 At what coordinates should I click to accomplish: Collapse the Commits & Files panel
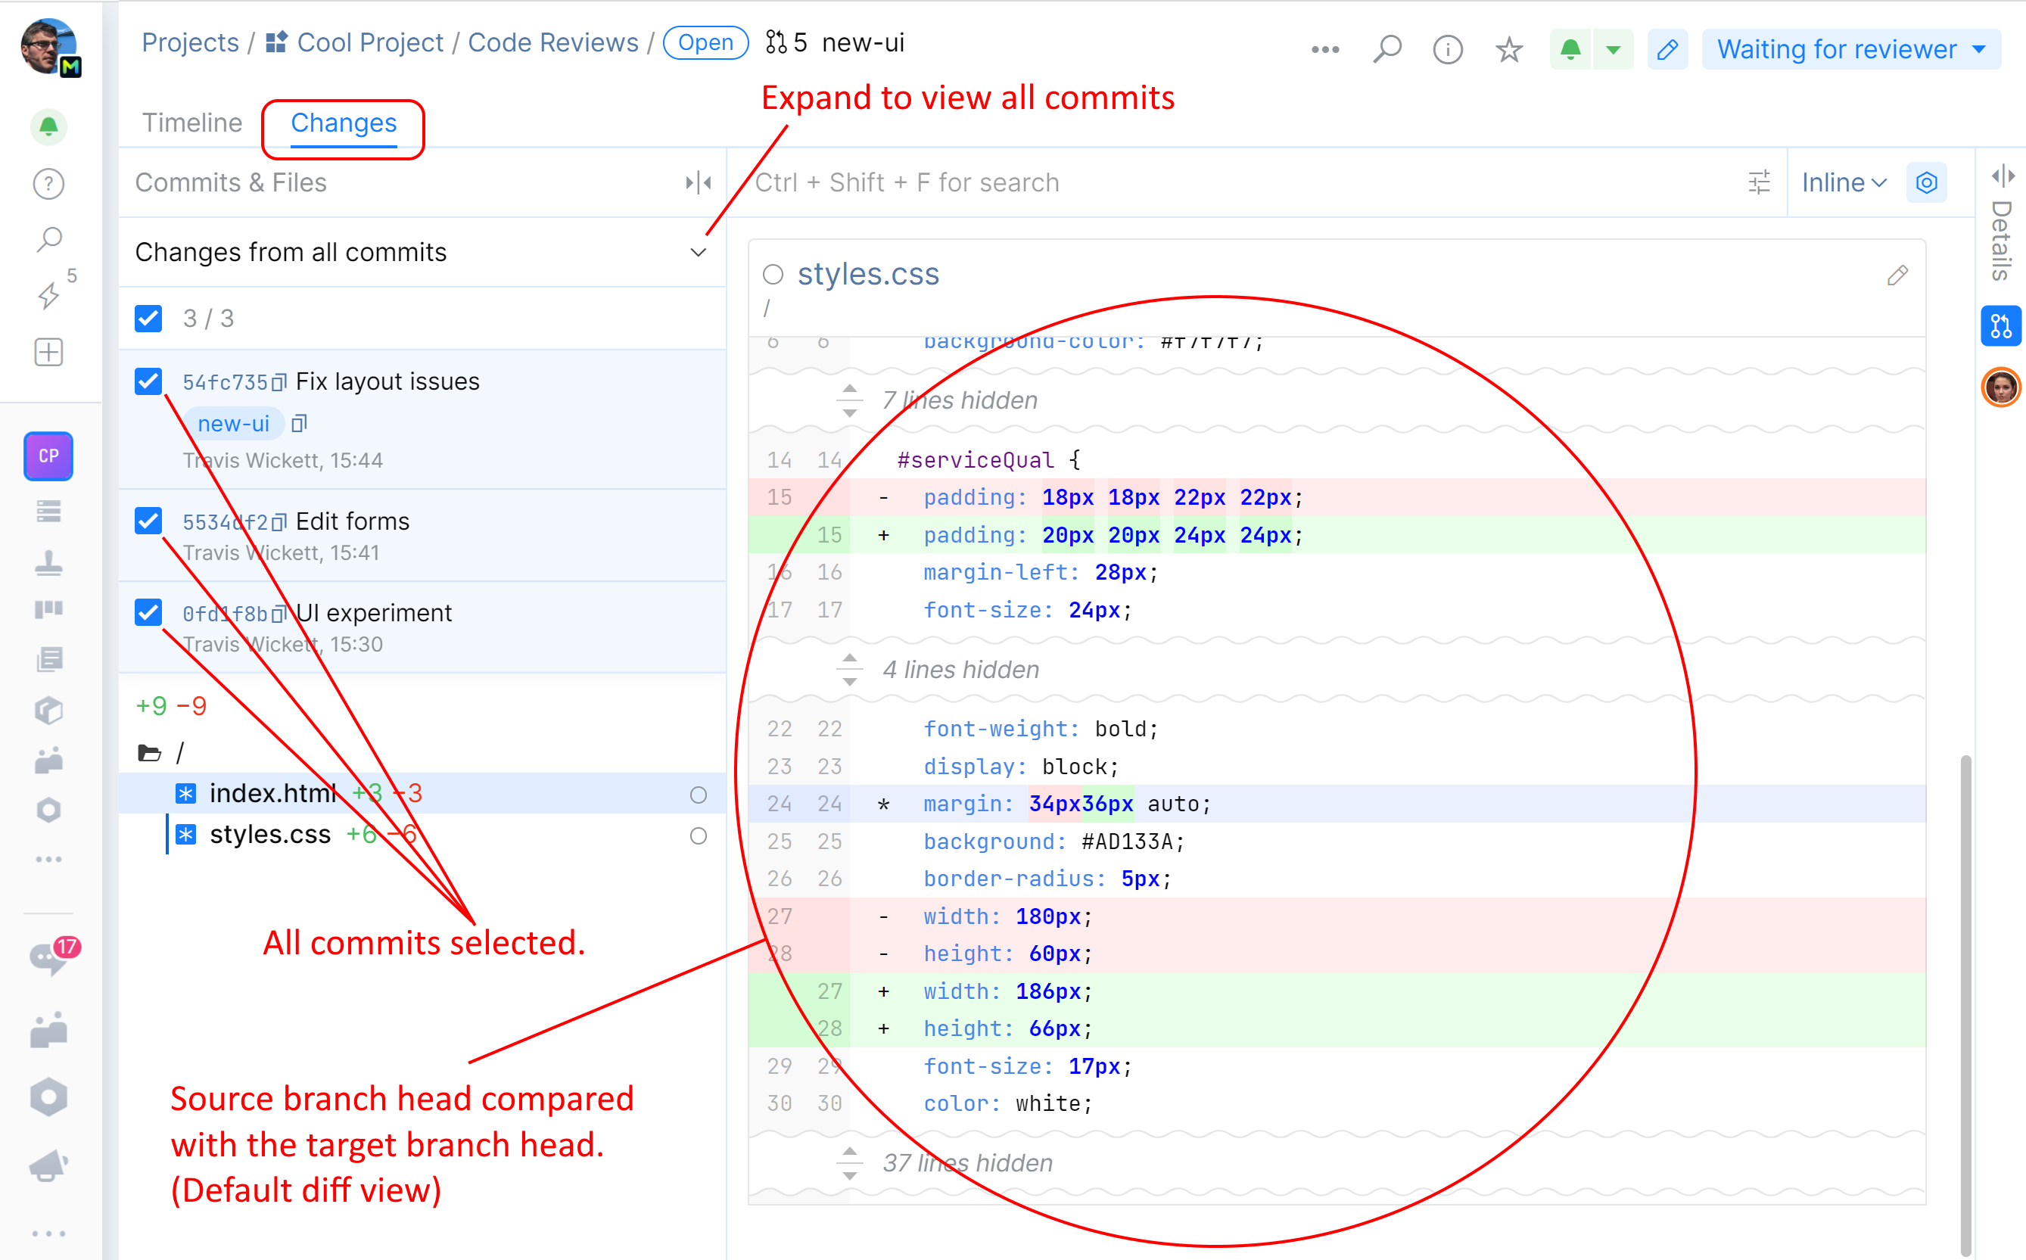coord(699,182)
